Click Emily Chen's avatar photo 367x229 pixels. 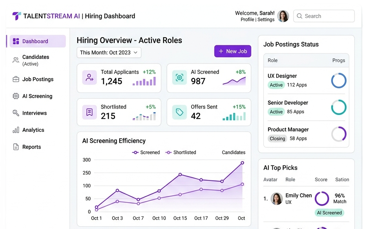276,199
